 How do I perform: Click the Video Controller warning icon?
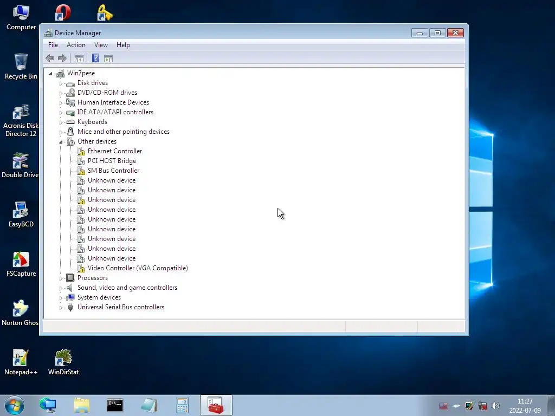coord(81,269)
